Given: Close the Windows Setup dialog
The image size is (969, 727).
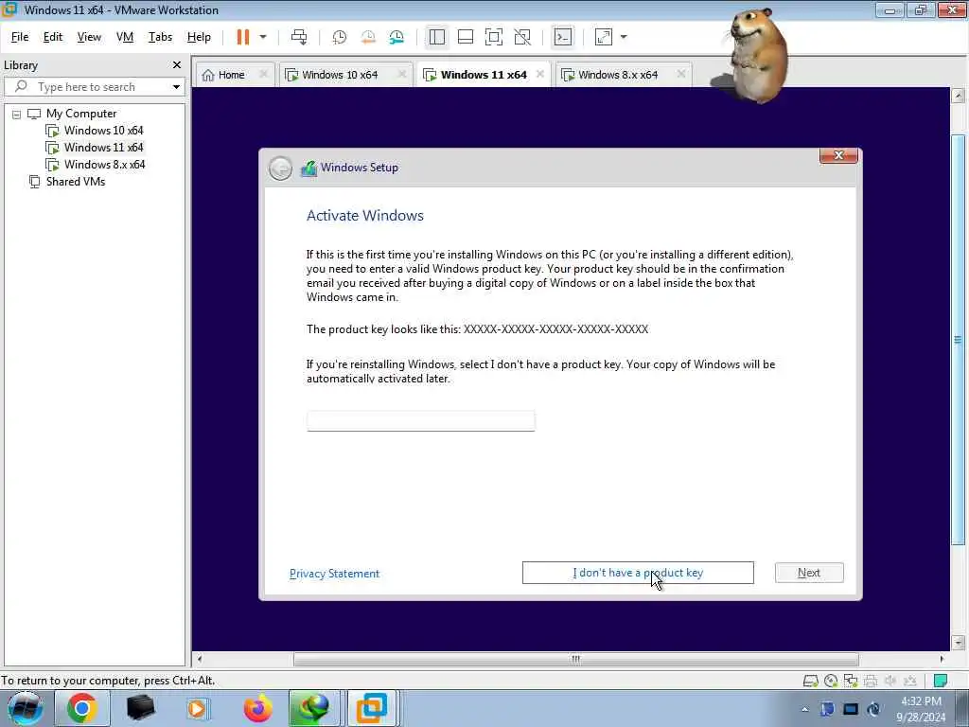Looking at the screenshot, I should [838, 155].
